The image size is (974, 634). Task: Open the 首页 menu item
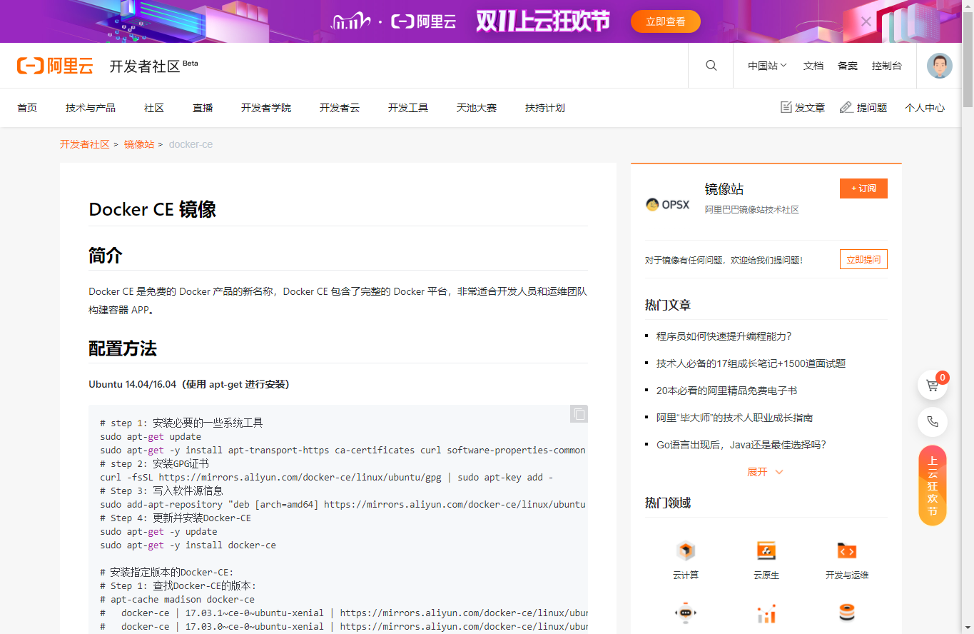27,108
